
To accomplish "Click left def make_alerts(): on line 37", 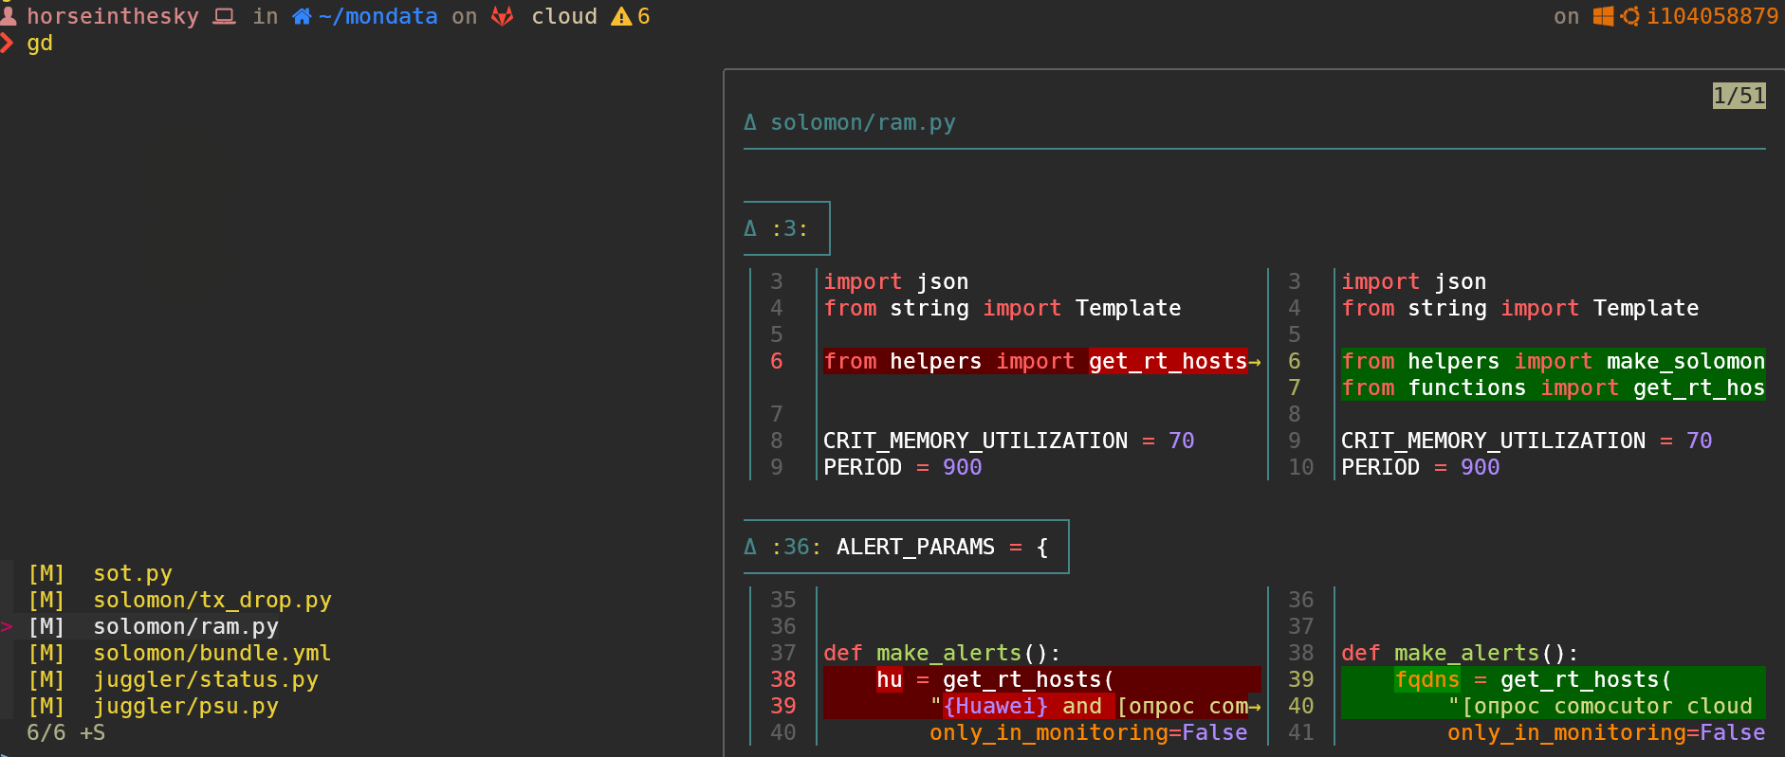I will point(943,653).
